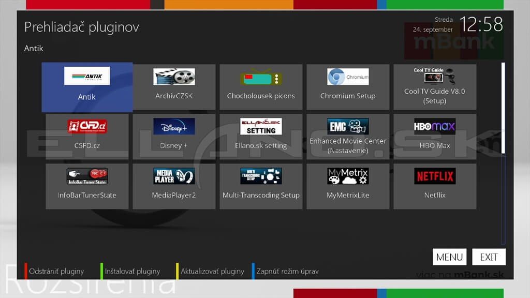This screenshot has width=530, height=298.
Task: Click the yellow bar beside Aktualizovať pluginy
Action: pyautogui.click(x=177, y=271)
